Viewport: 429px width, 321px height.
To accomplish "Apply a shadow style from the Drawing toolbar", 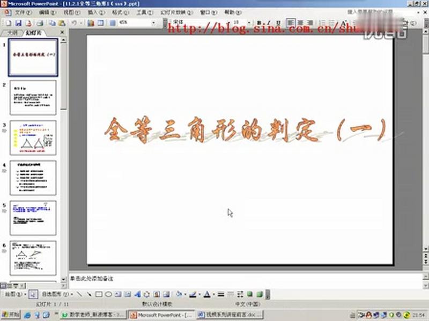I will click(249, 293).
